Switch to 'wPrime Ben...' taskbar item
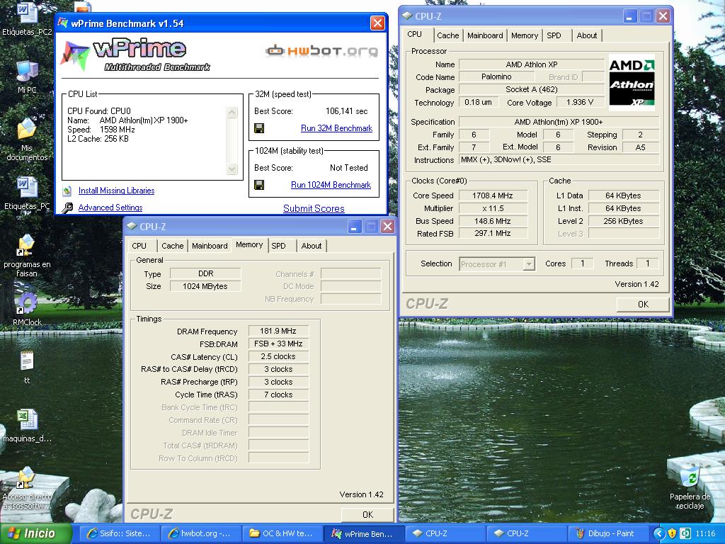Screen dimensions: 725x544 coord(364,533)
